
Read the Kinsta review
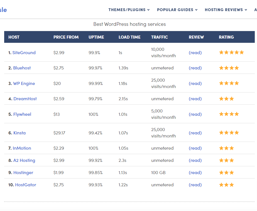195,133
